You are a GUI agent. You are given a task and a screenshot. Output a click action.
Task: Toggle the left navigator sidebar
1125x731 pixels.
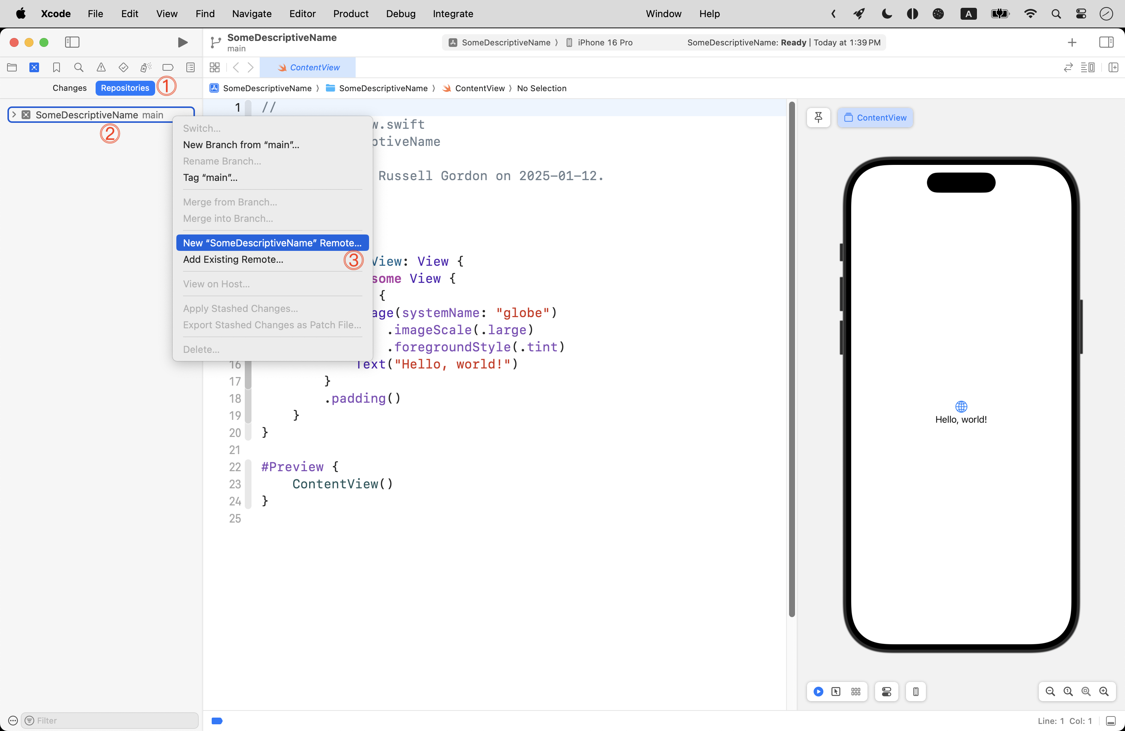tap(72, 42)
